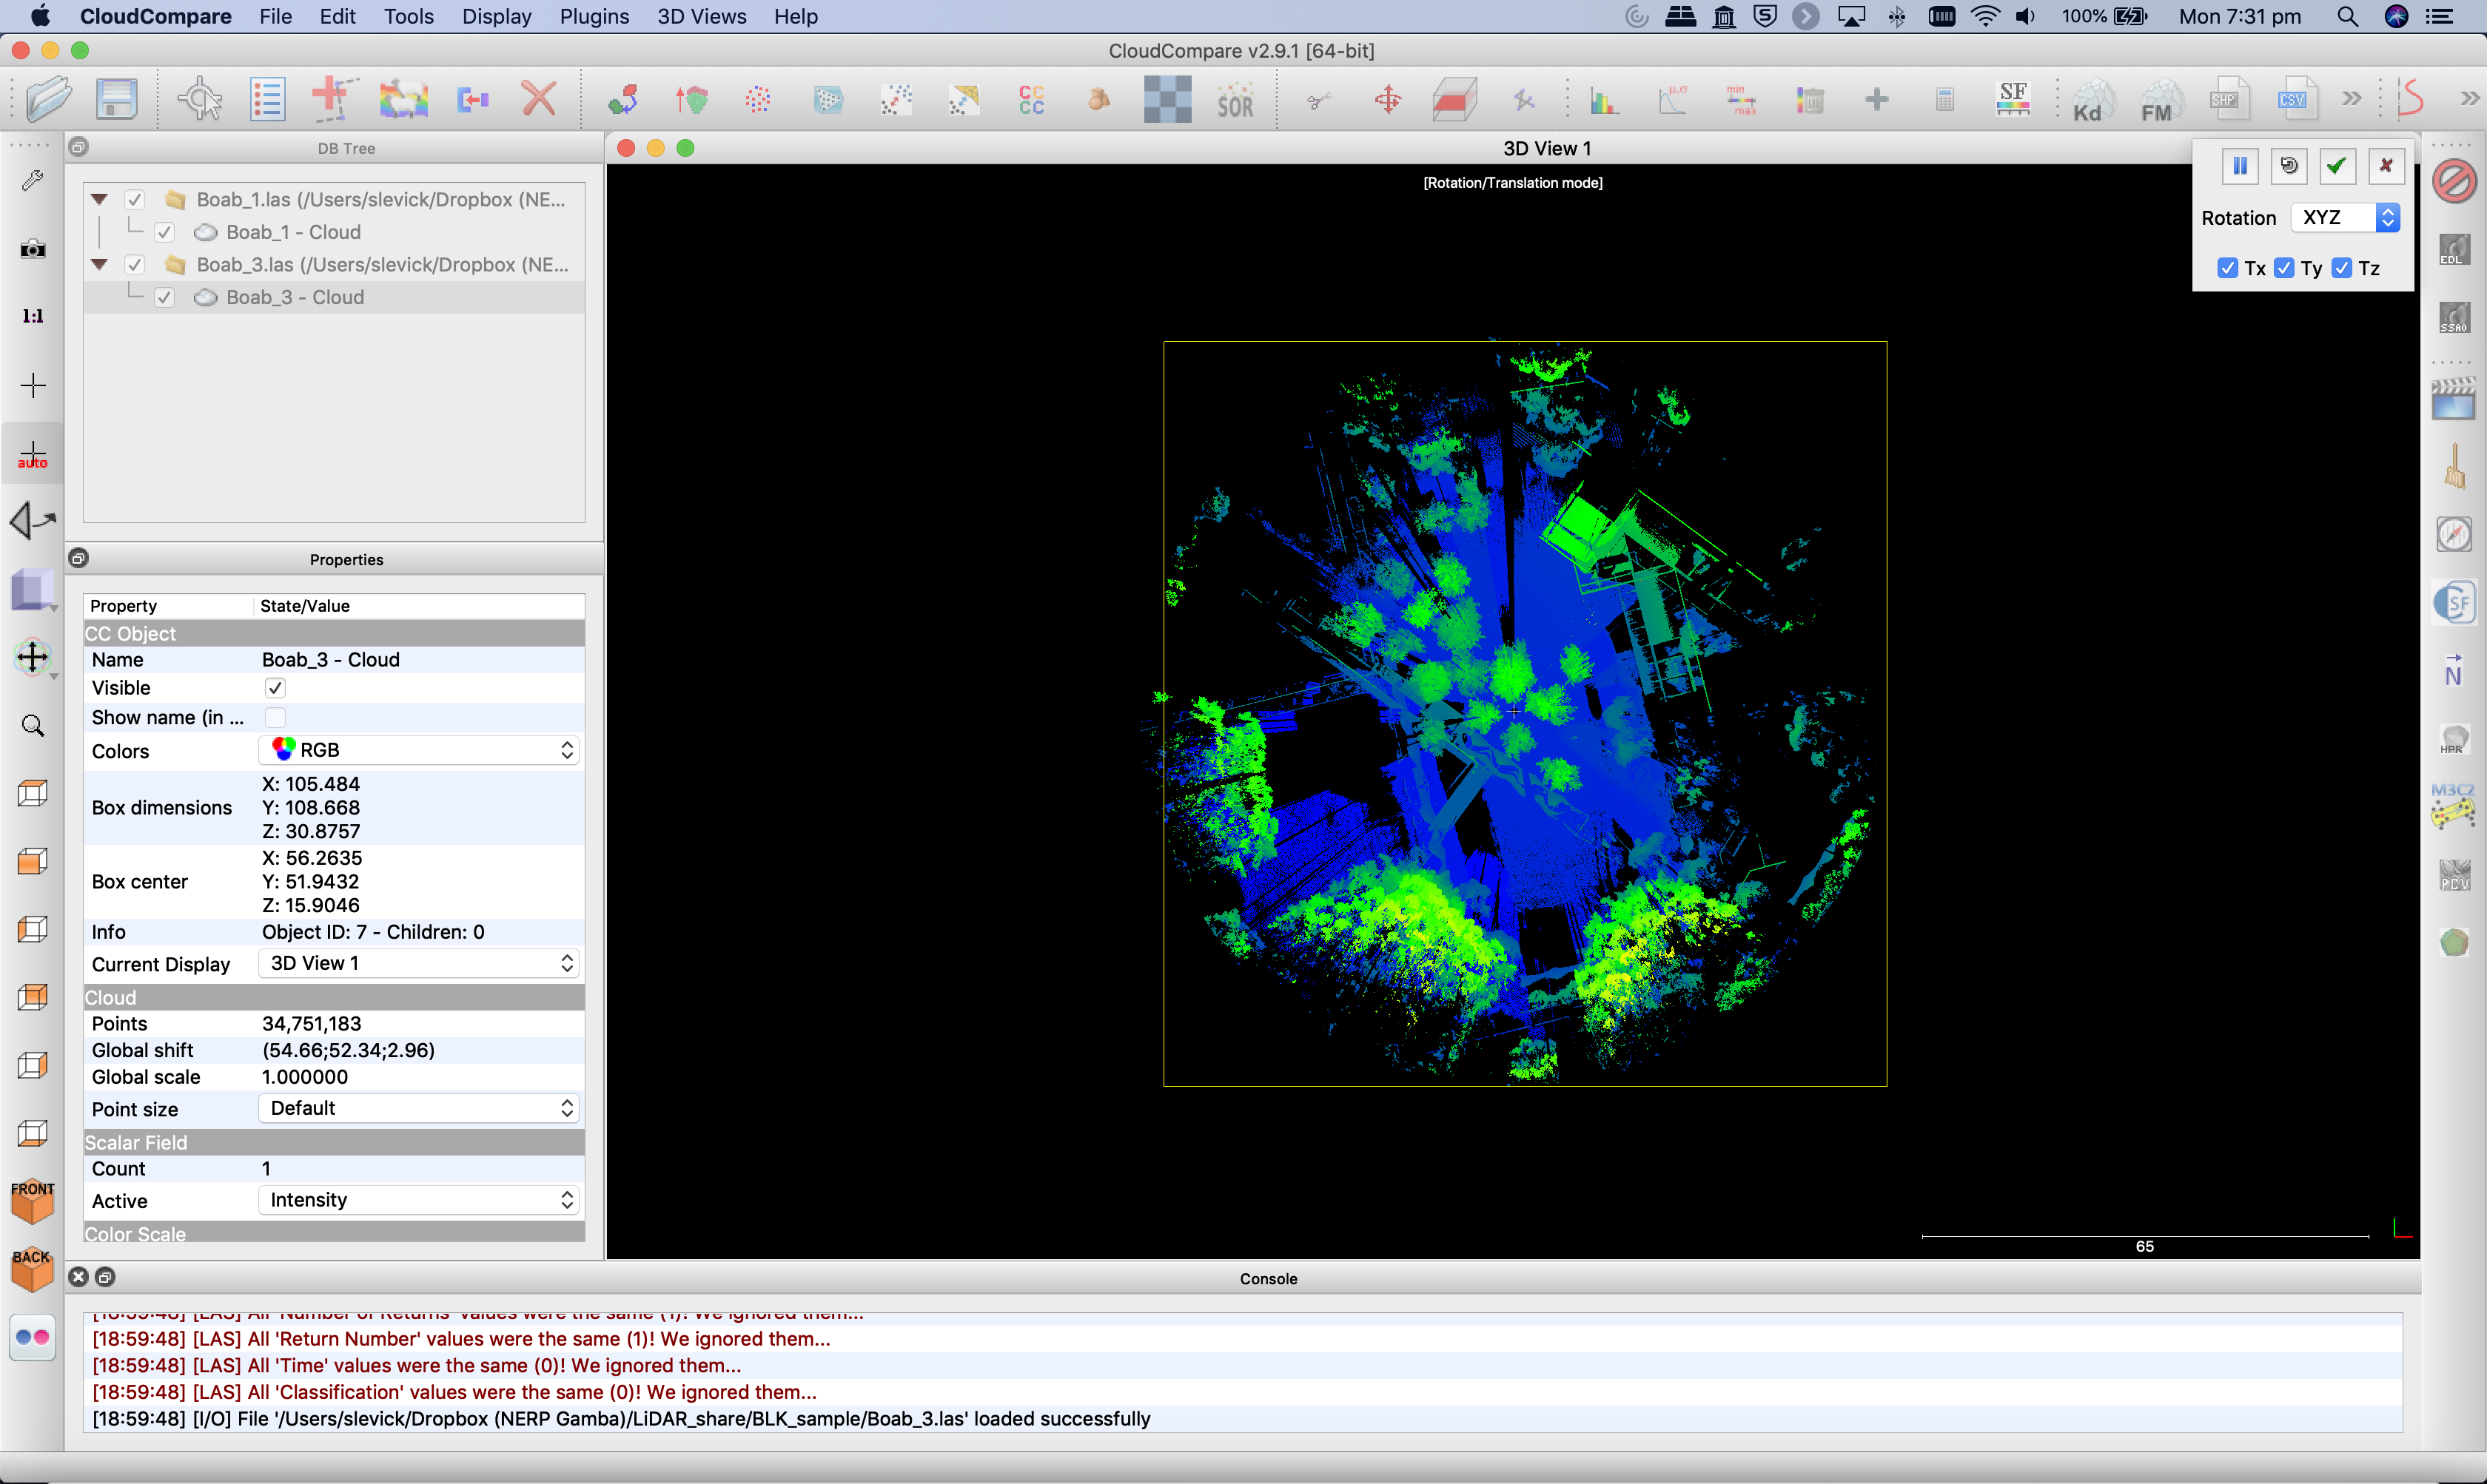The image size is (2487, 1484).
Task: Enable Show name in 3D checkbox
Action: [x=275, y=717]
